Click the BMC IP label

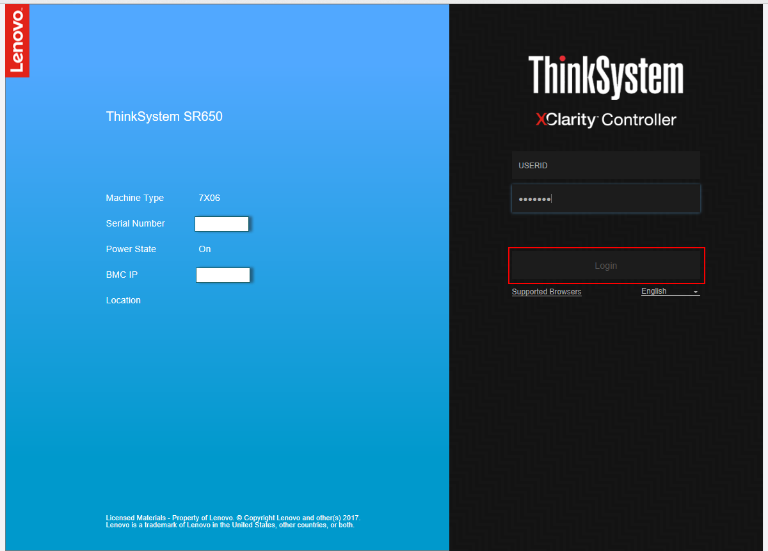point(122,275)
